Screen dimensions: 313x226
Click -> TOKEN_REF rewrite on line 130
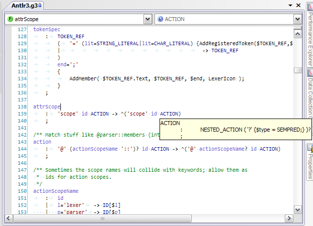coord(220,50)
